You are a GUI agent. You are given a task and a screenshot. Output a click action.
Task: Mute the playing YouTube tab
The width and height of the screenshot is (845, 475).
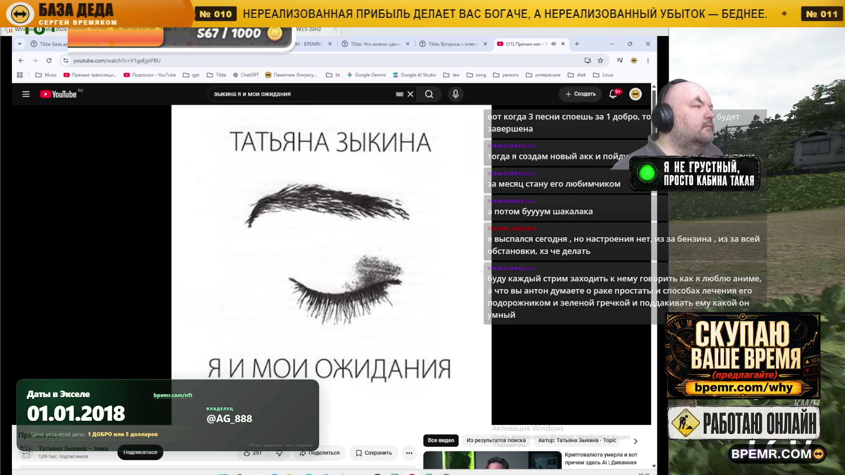click(554, 44)
